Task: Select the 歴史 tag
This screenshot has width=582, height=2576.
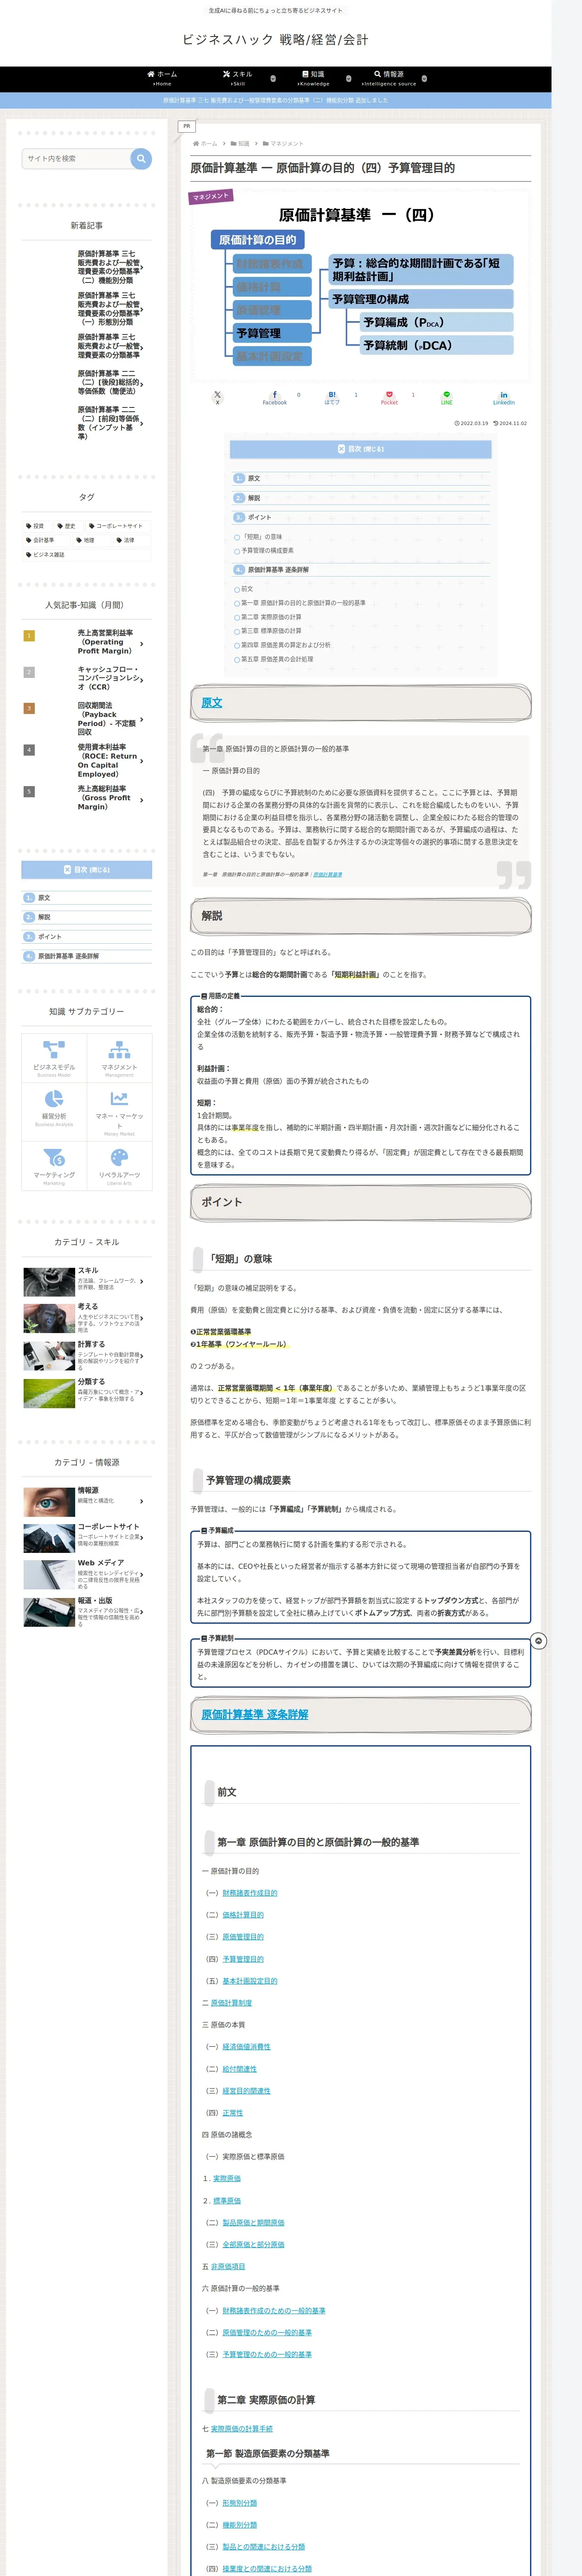Action: coord(67,526)
